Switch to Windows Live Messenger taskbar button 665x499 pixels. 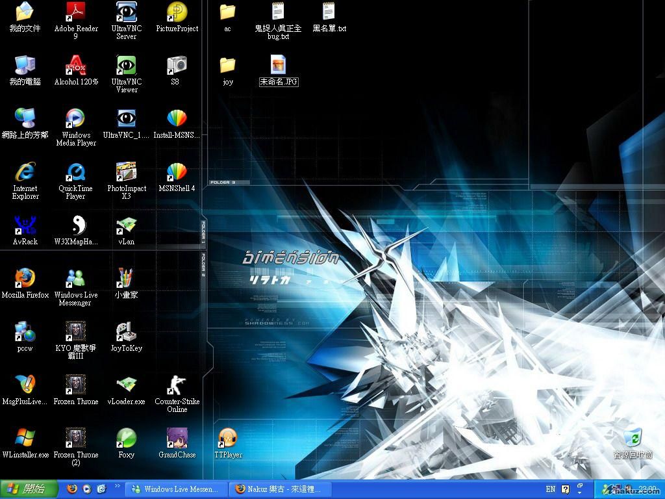coord(177,489)
